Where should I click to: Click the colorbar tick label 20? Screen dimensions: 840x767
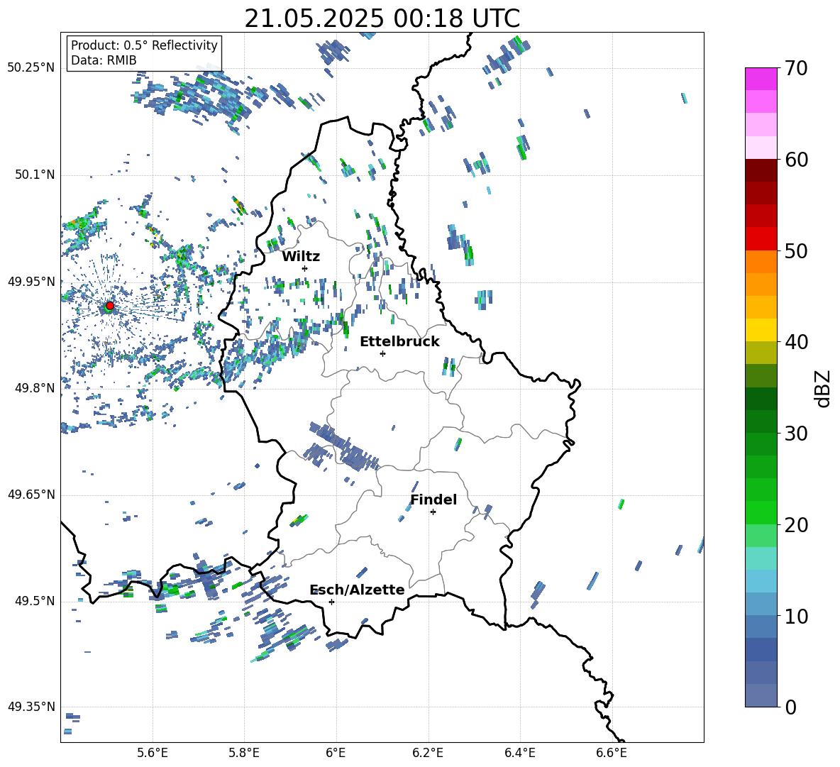(x=796, y=525)
